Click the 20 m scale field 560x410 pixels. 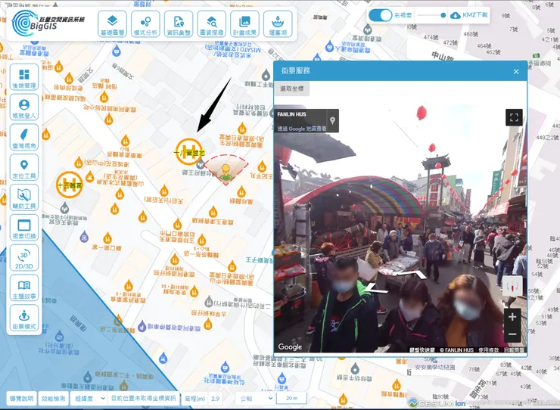click(x=291, y=398)
